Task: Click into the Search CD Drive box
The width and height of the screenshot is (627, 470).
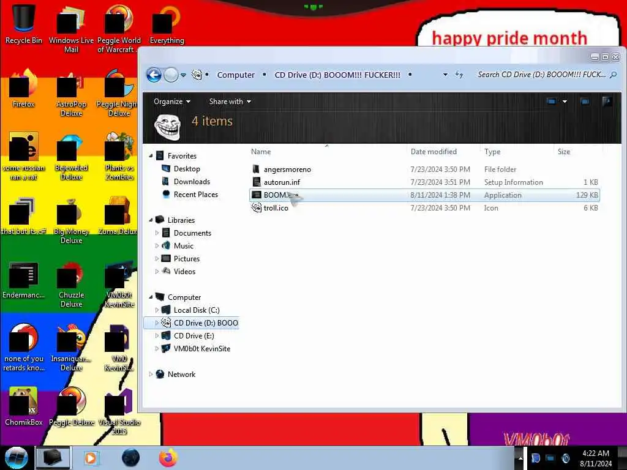Action: 541,75
